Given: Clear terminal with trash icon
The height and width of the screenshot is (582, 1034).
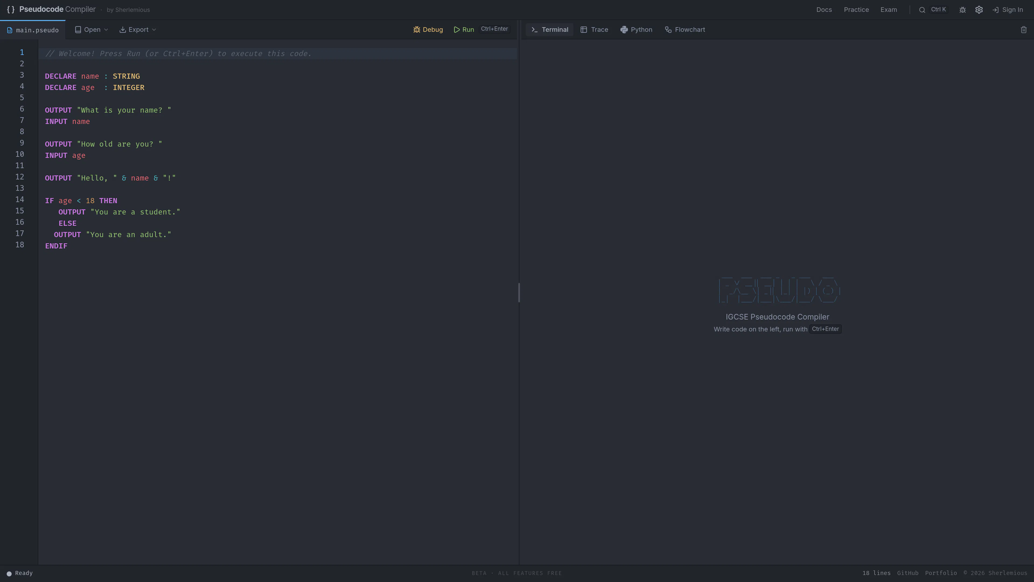Looking at the screenshot, I should [1023, 30].
